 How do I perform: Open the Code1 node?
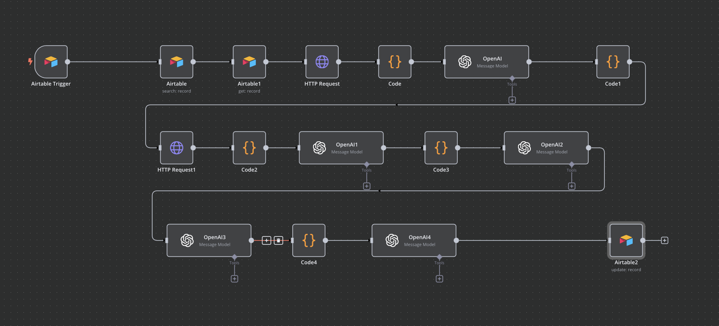click(x=613, y=62)
